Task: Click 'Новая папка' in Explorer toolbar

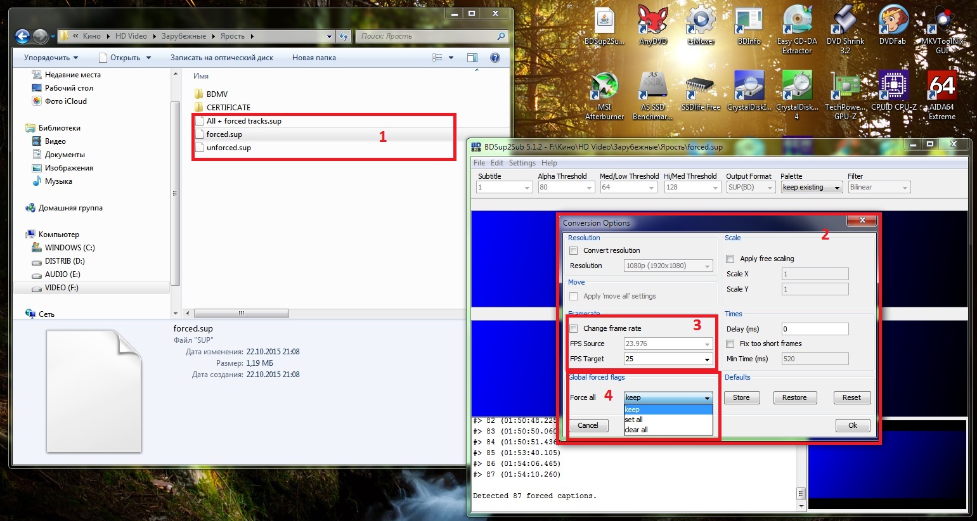Action: [314, 58]
